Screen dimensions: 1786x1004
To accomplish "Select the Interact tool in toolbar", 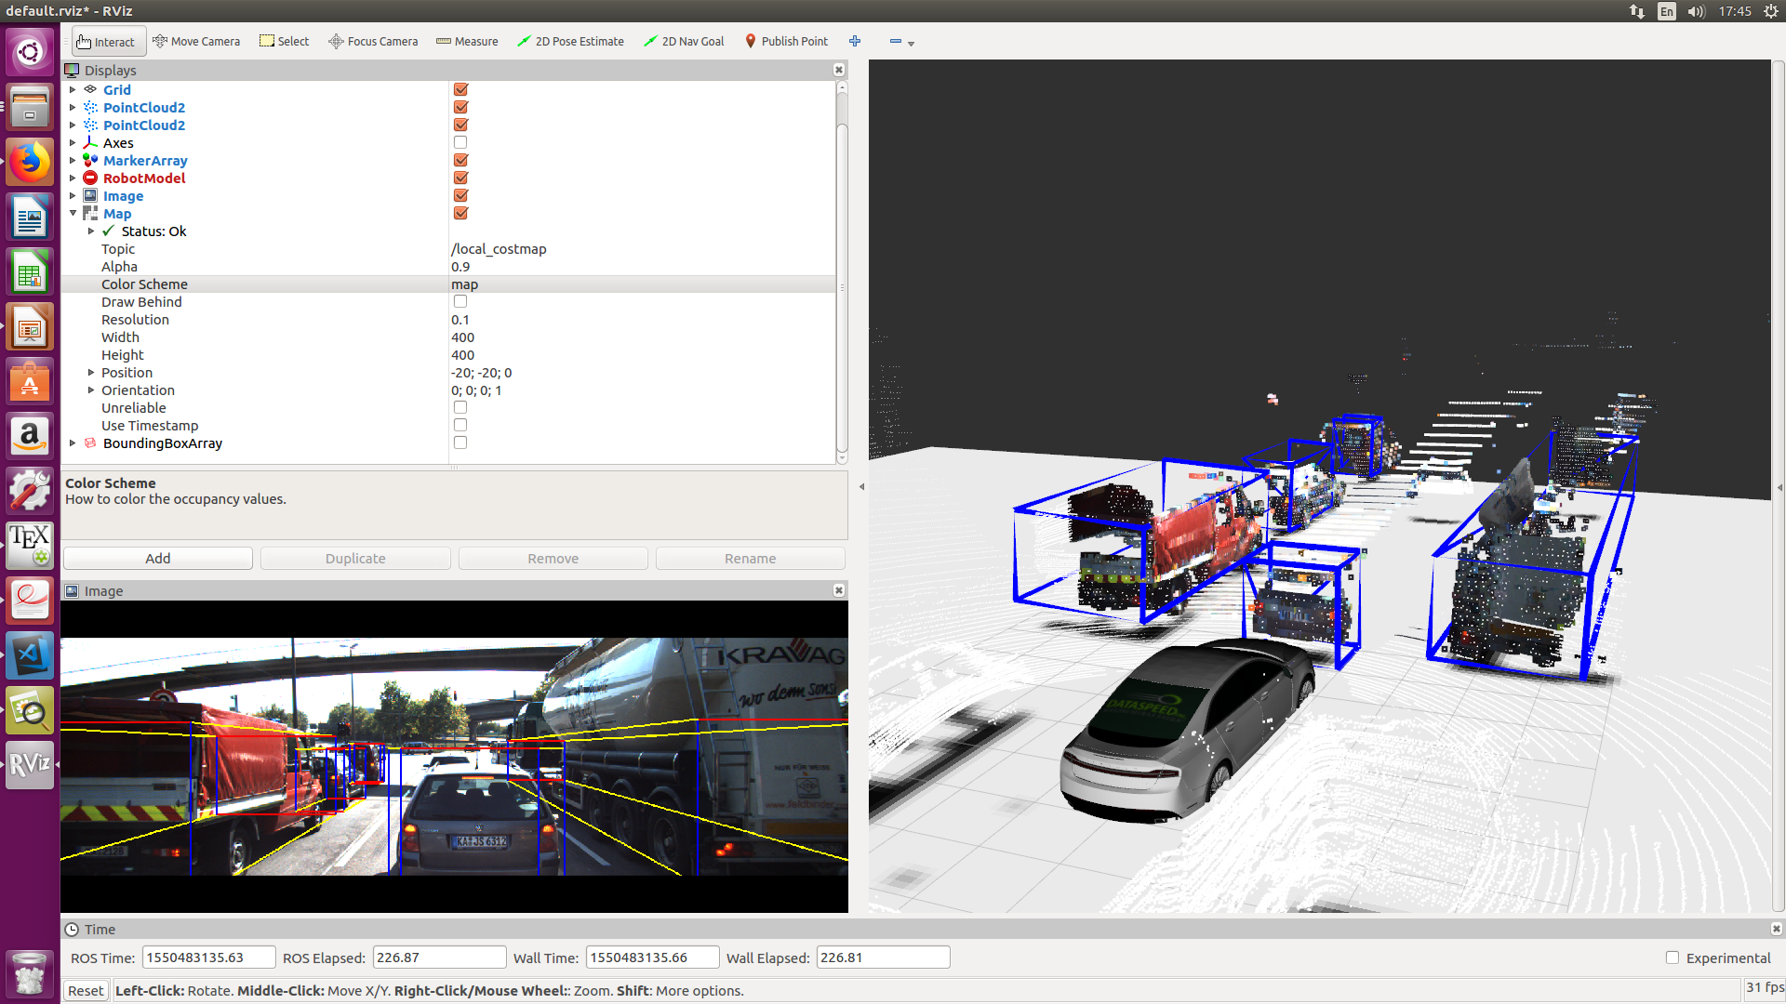I will tap(106, 42).
